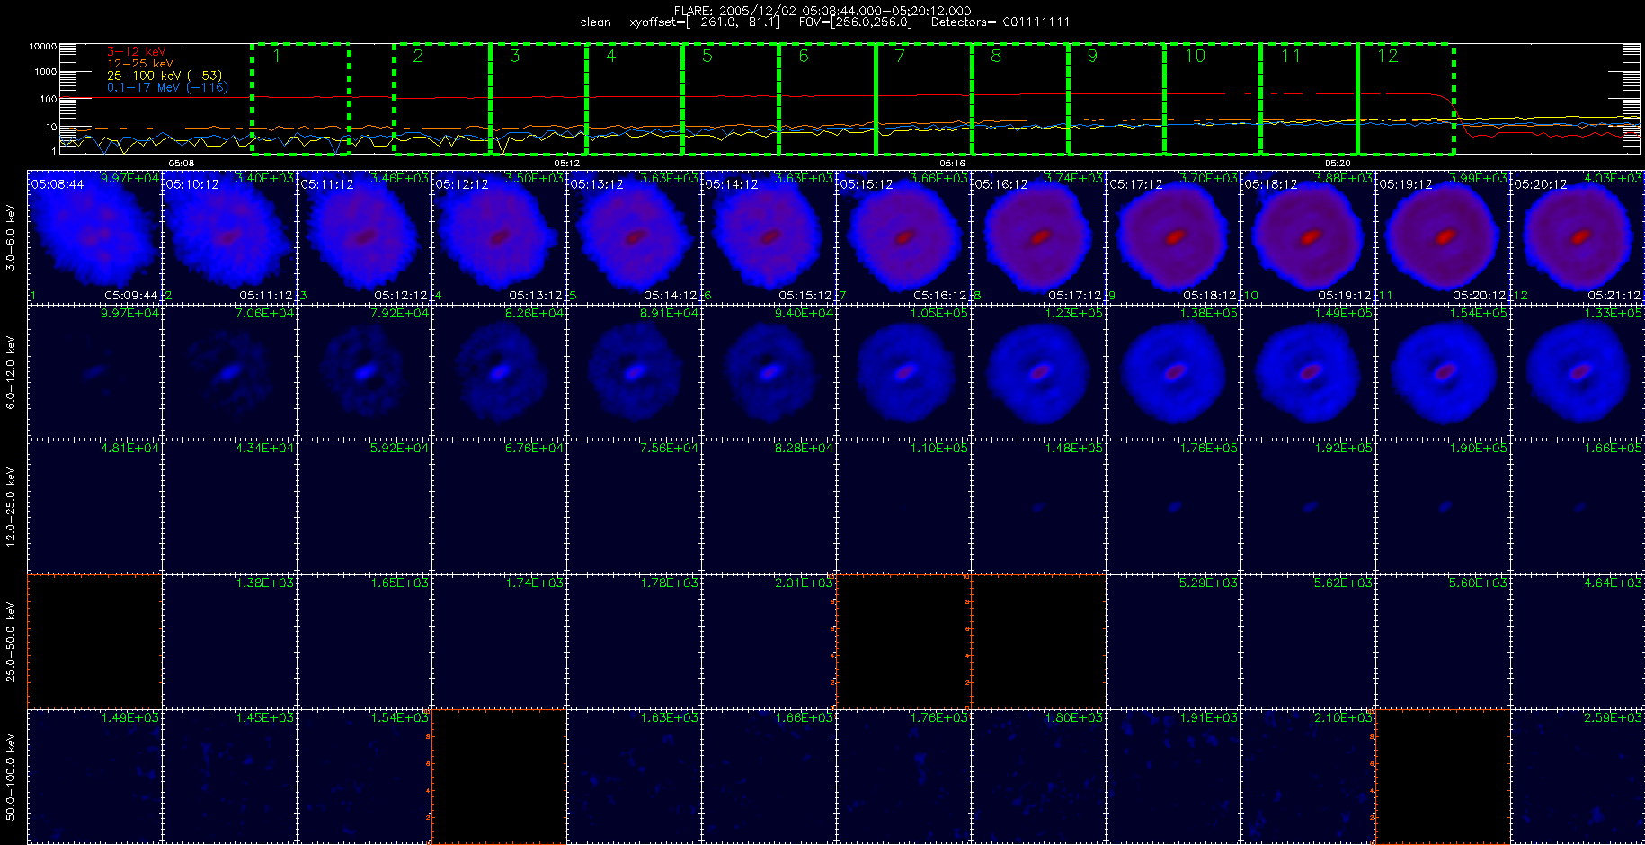Select the 6.0-12.0 keV image labeled 1.33E+05
The height and width of the screenshot is (845, 1645).
(1578, 372)
